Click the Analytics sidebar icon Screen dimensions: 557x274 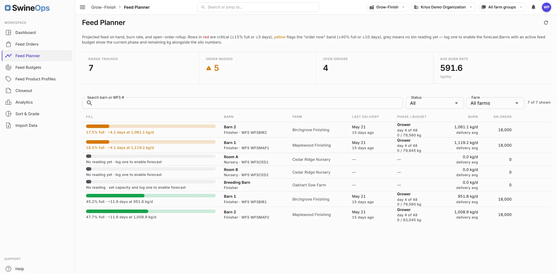click(8, 102)
